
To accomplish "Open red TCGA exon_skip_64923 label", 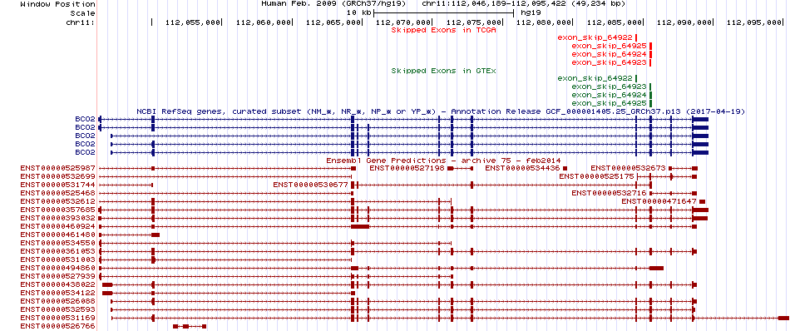I will coord(609,62).
